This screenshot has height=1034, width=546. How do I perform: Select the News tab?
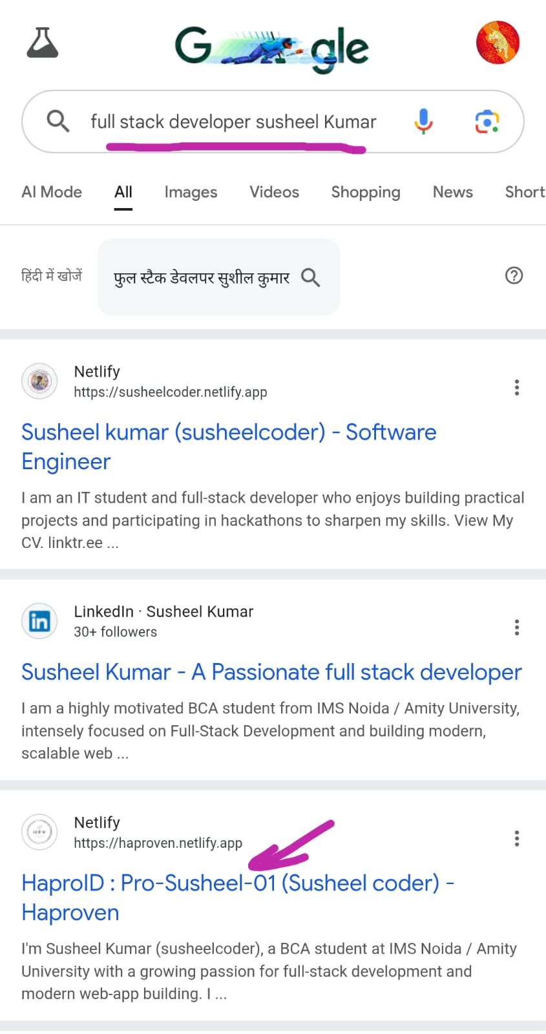452,193
